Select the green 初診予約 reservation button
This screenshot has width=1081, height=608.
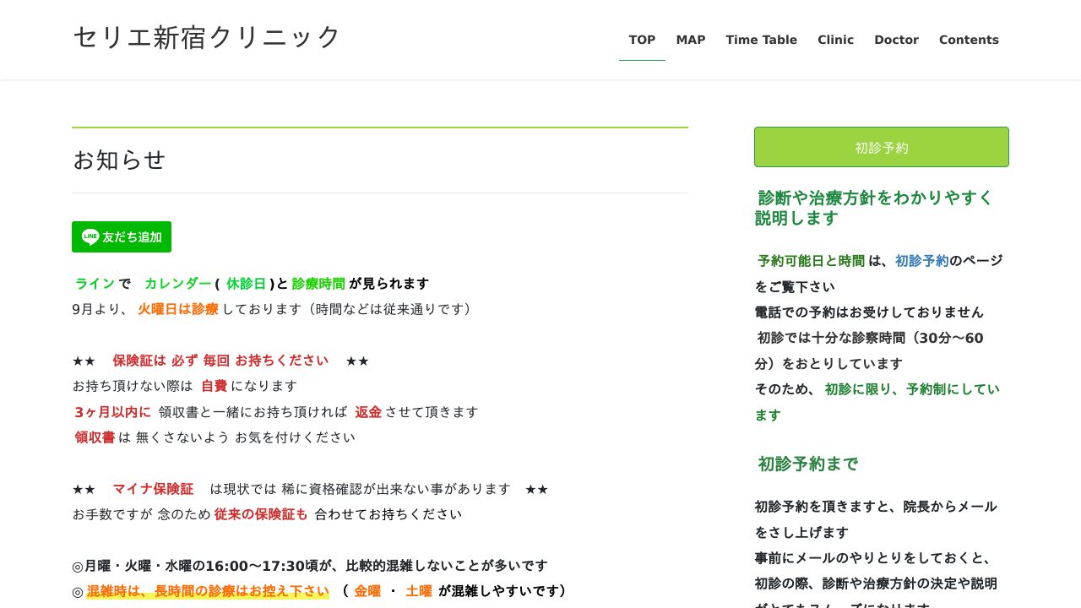pyautogui.click(x=881, y=147)
